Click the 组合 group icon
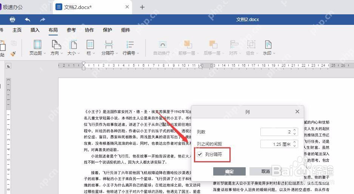 [251, 44]
